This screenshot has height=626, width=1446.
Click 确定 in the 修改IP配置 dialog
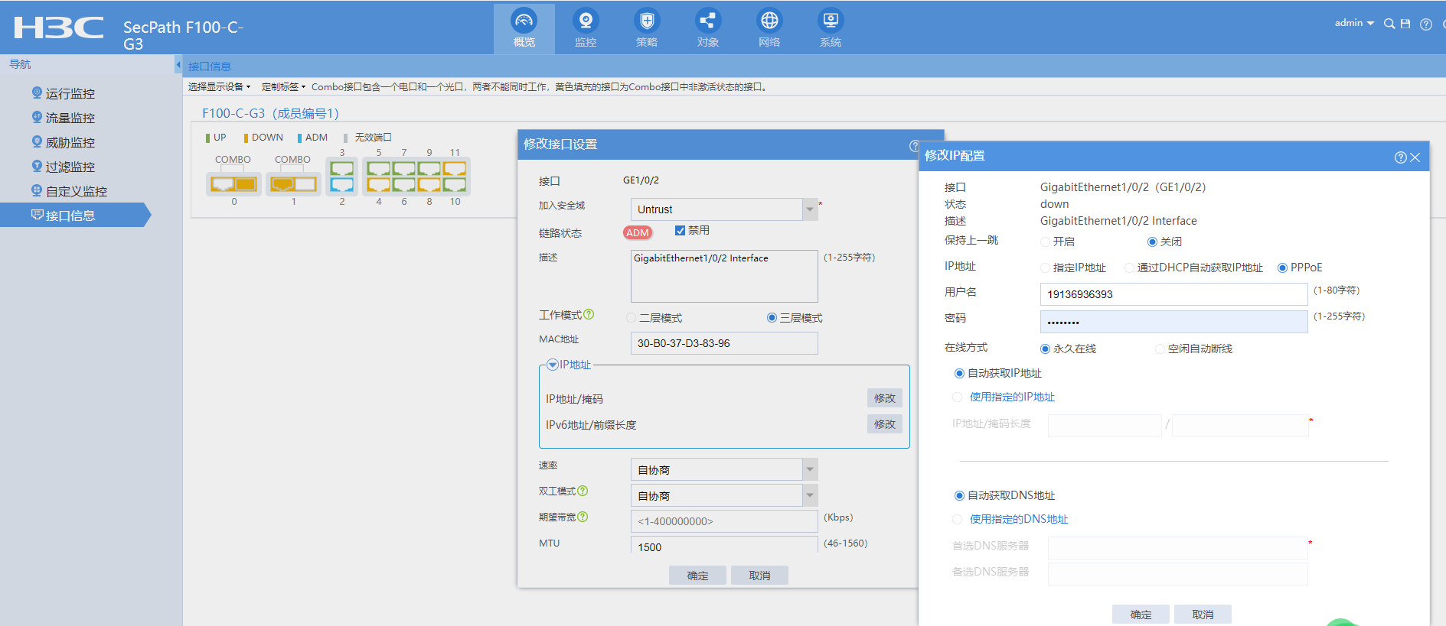[x=1141, y=615]
